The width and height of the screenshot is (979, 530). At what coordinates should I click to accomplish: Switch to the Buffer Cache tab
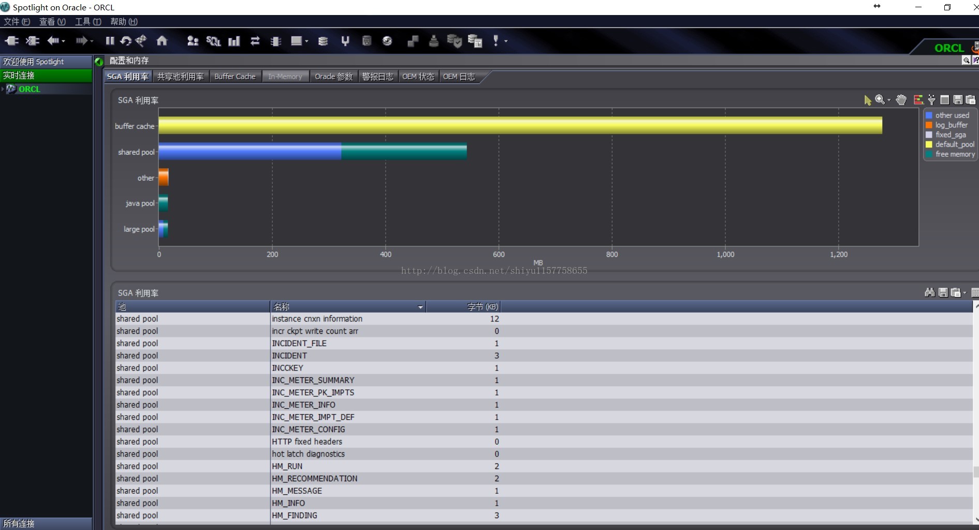point(235,77)
